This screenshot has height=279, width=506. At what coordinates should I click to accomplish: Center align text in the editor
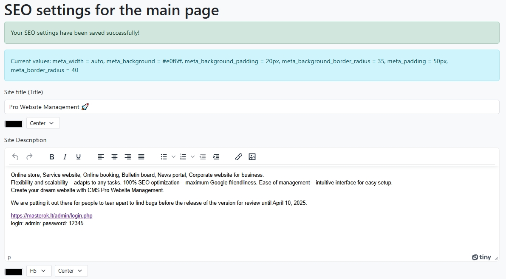114,157
